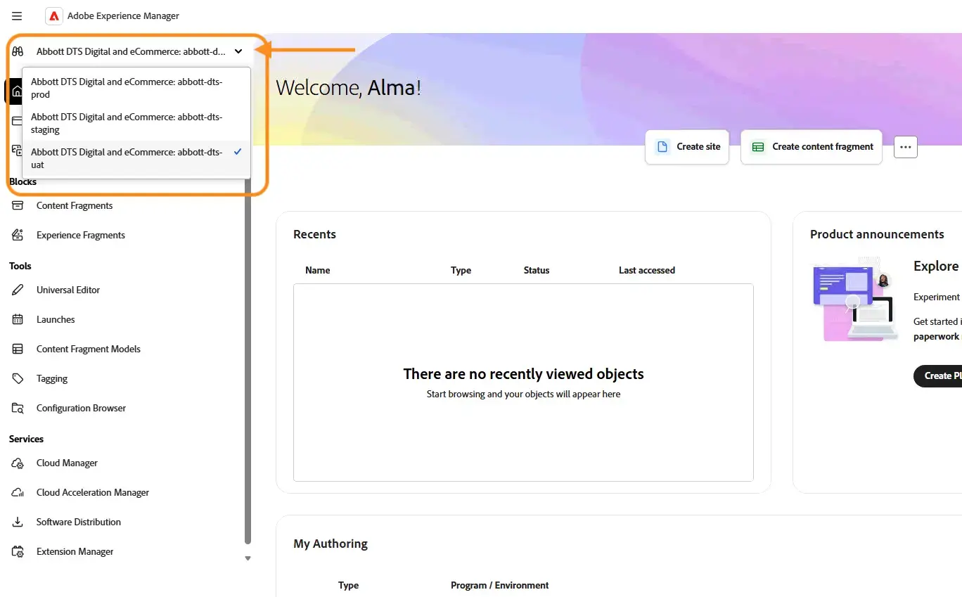This screenshot has height=597, width=962.
Task: Collapse the environment selector dropdown
Action: (238, 51)
